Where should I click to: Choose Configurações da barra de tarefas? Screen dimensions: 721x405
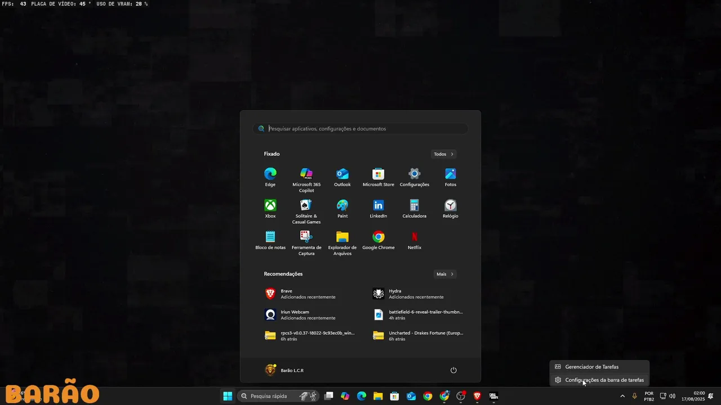[x=599, y=380]
